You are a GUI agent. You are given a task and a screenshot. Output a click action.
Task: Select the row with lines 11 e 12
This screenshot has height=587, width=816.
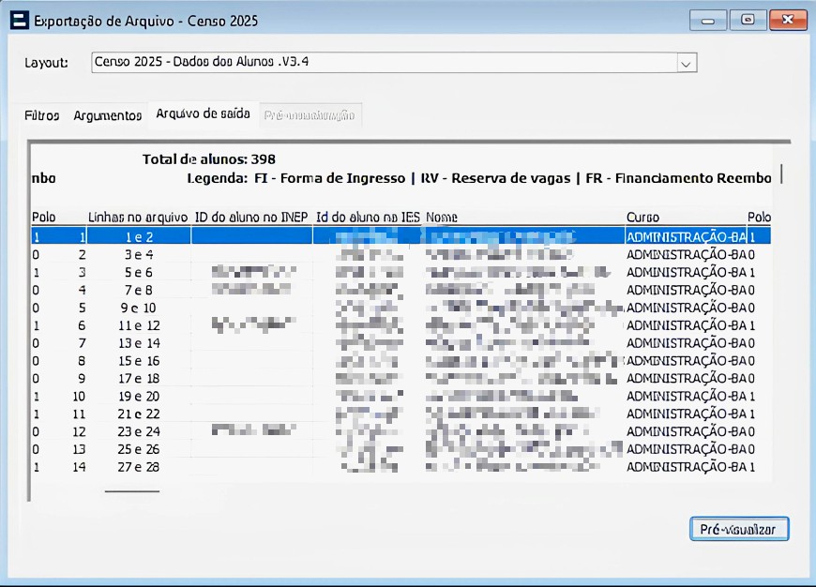pyautogui.click(x=400, y=325)
